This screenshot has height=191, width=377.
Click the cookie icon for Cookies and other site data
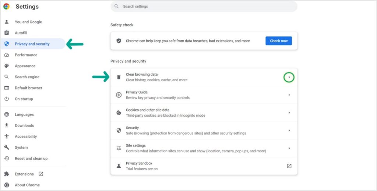(119, 113)
